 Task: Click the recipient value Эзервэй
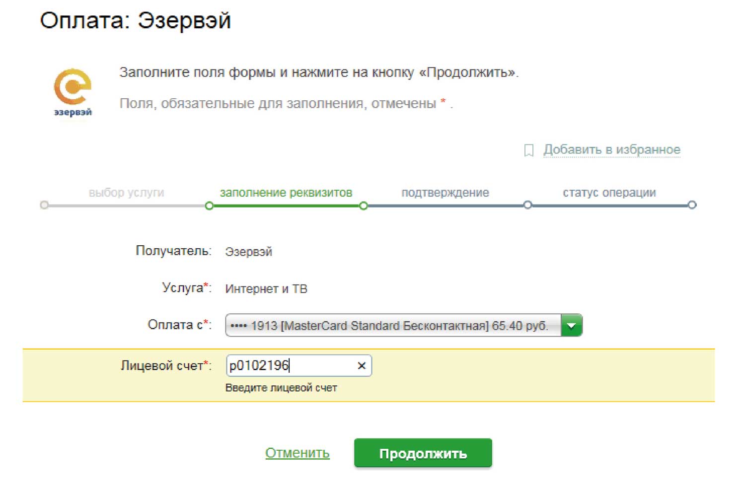[249, 252]
